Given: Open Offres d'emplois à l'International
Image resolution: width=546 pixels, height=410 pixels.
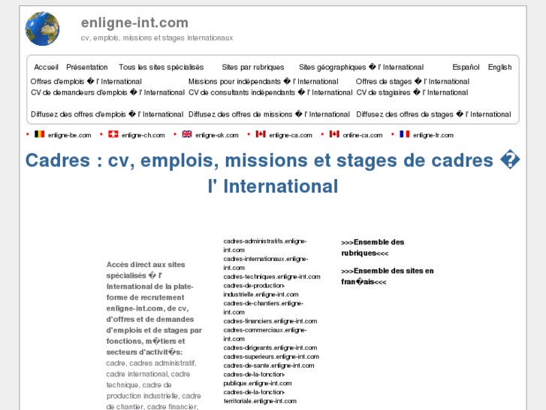Looking at the screenshot, I should (x=86, y=82).
